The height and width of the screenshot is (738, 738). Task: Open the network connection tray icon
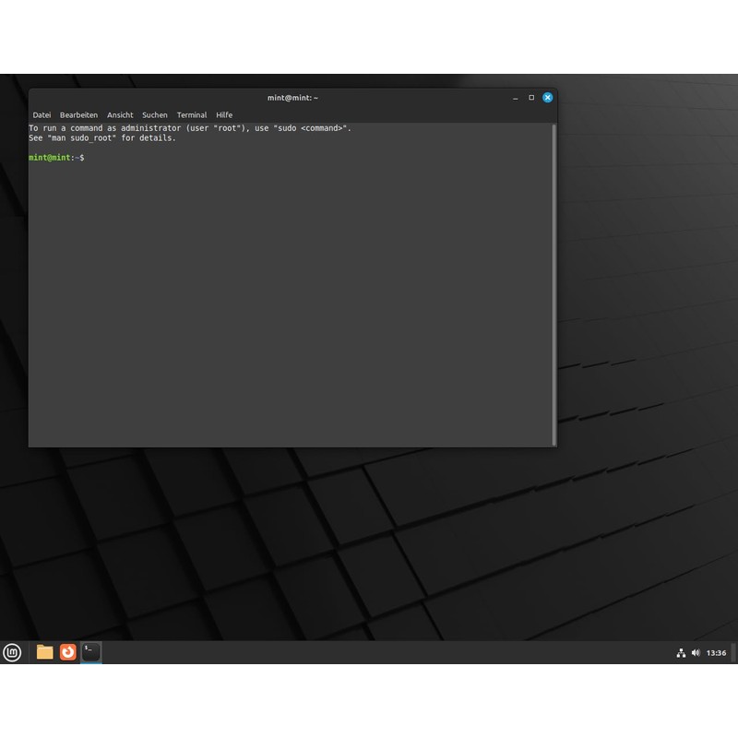(681, 653)
